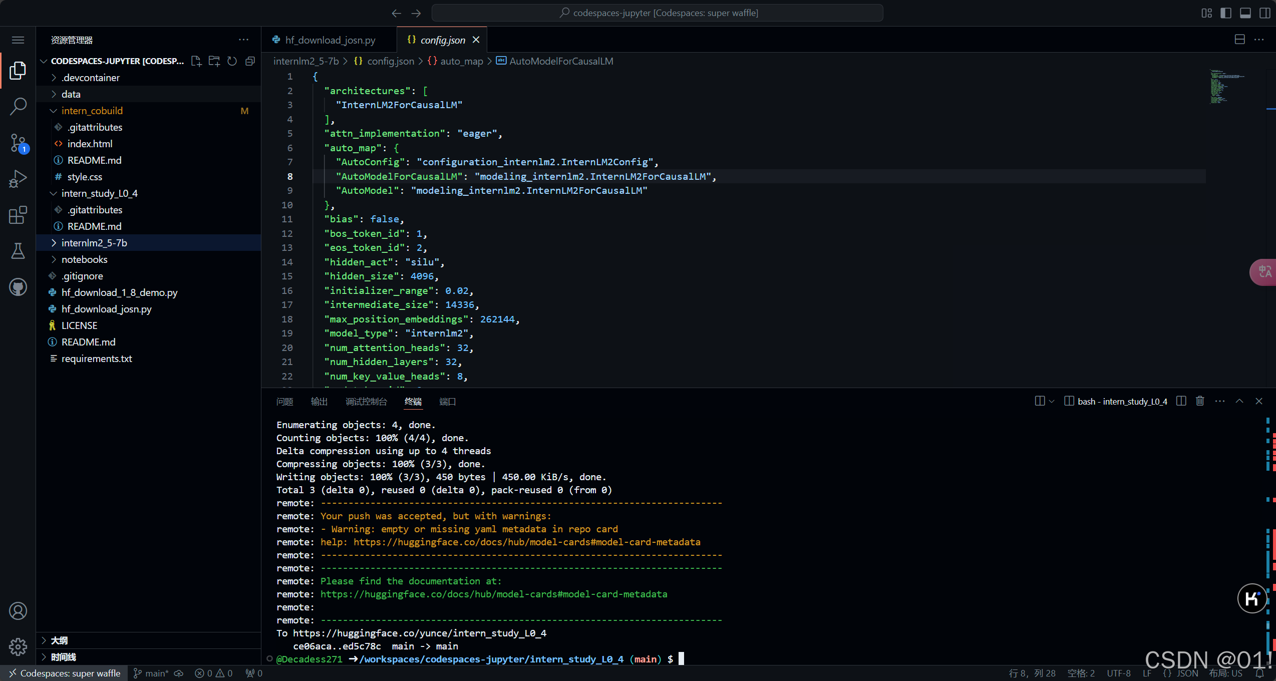
Task: Expand the internlm2_5-7b folder
Action: click(94, 243)
